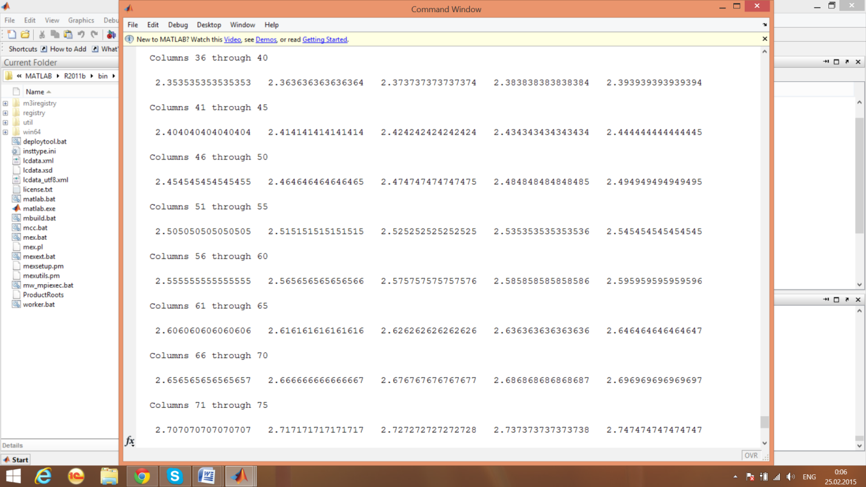Click the Copy toolbar icon

(x=55, y=35)
